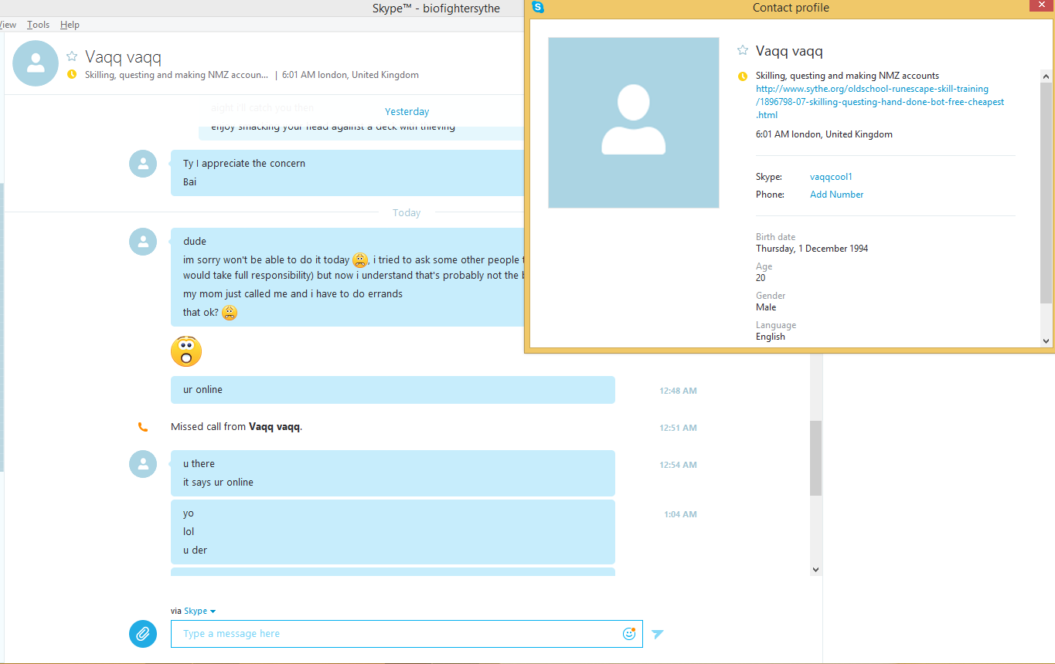Click the 'ur online' message bubble
Viewport: 1055px width, 664px height.
(393, 390)
